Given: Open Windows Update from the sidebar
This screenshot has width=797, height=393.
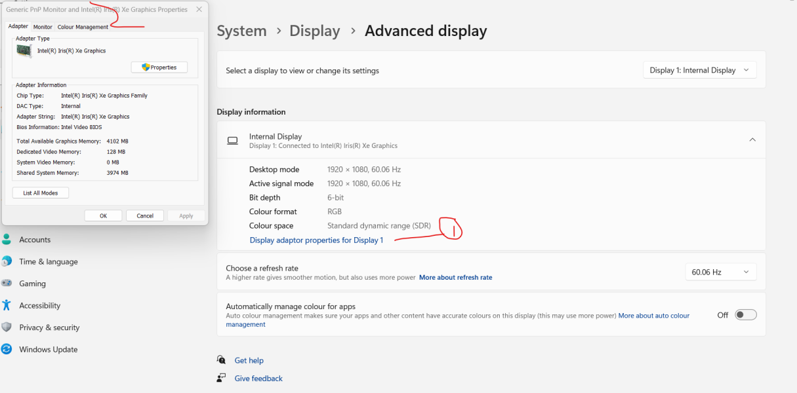Looking at the screenshot, I should pyautogui.click(x=49, y=349).
